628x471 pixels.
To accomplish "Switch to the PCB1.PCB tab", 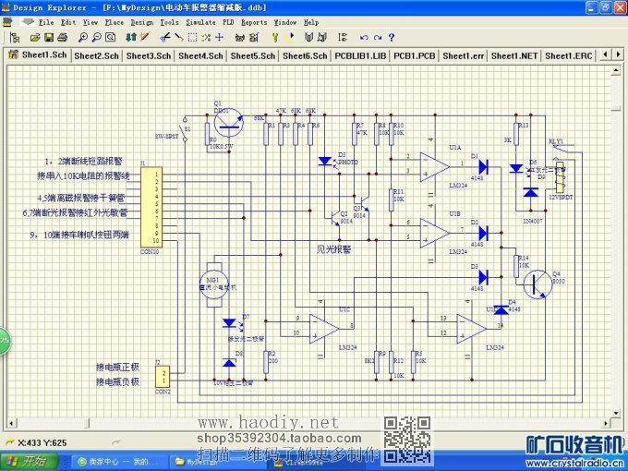I will (x=414, y=55).
